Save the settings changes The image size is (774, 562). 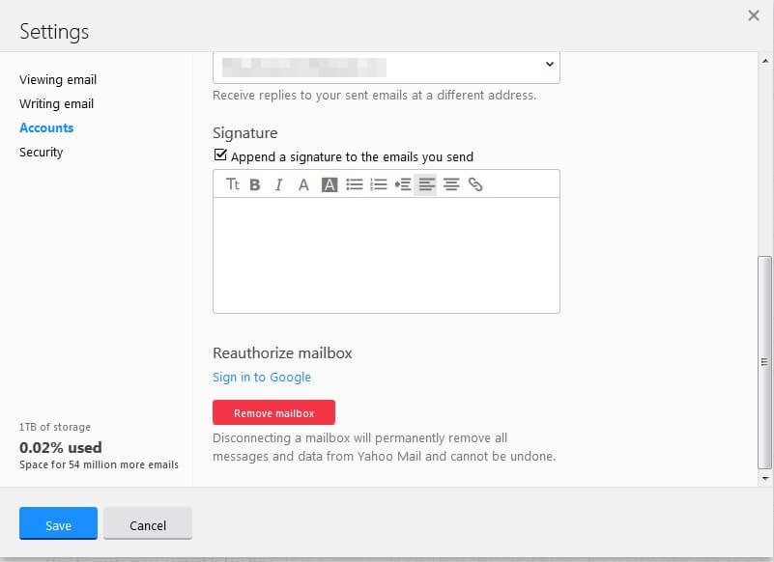pyautogui.click(x=58, y=523)
